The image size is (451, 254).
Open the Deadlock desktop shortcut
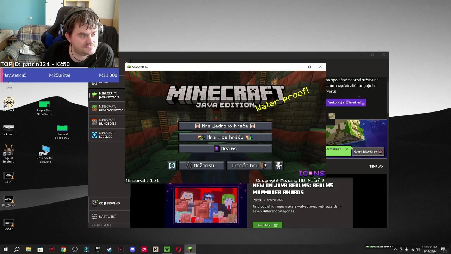(9, 105)
